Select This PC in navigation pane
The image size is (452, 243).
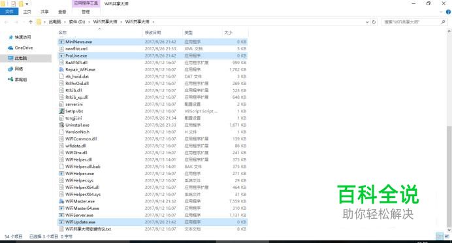(18, 58)
